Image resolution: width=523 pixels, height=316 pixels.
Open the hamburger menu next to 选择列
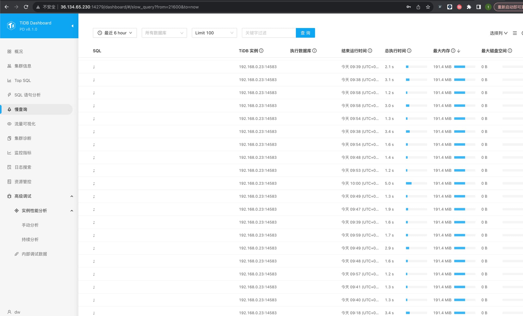coord(515,33)
